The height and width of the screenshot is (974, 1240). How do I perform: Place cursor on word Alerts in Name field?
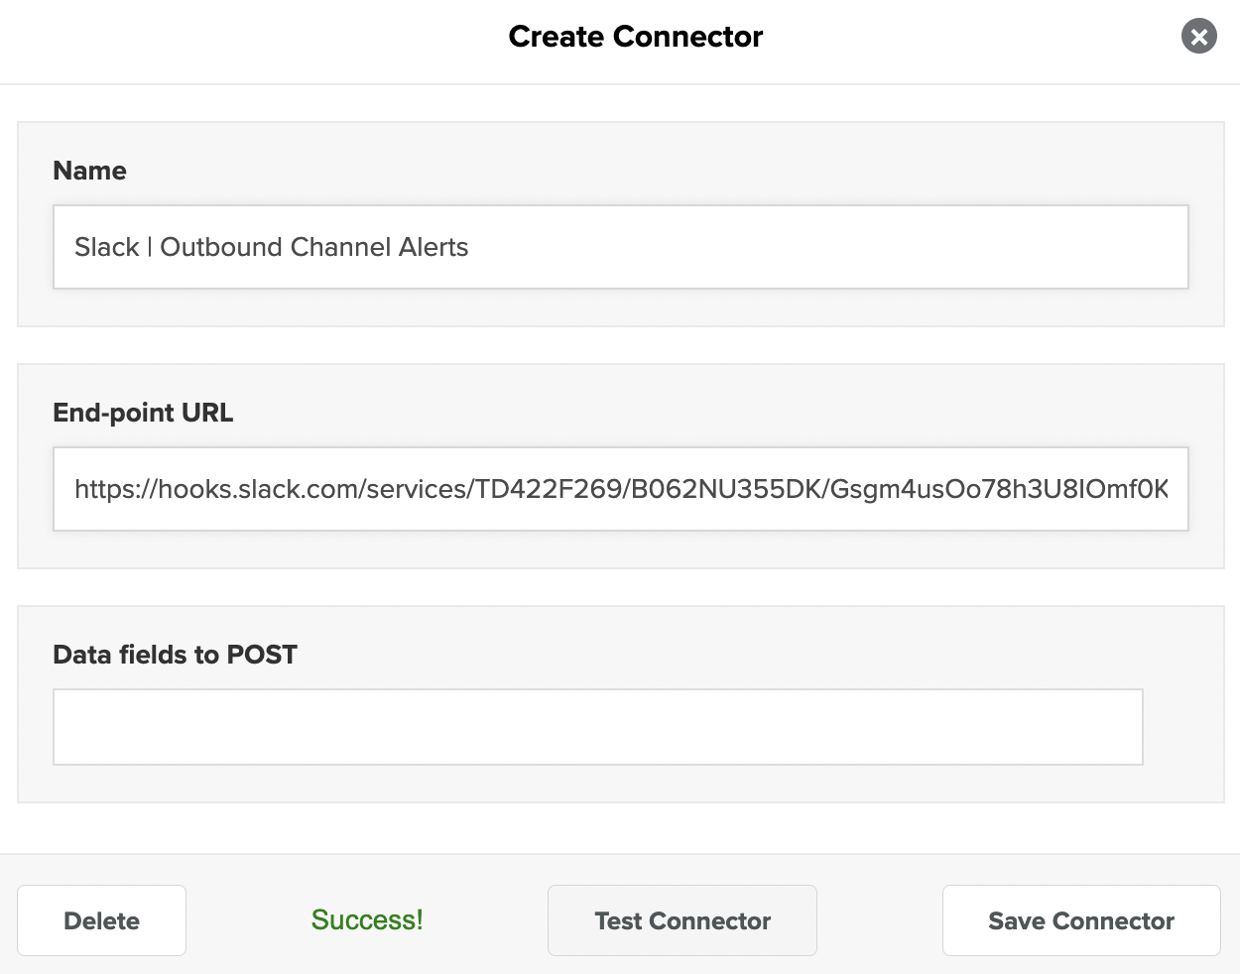click(434, 247)
